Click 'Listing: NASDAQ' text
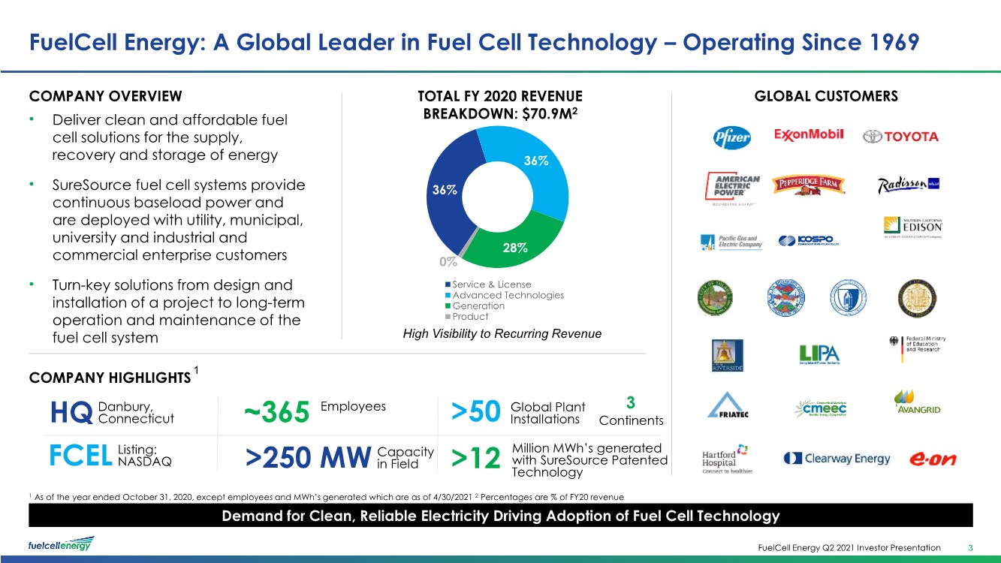This screenshot has height=563, width=1001. pos(145,456)
